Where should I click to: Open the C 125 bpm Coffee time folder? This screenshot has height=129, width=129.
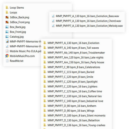click(73, 91)
